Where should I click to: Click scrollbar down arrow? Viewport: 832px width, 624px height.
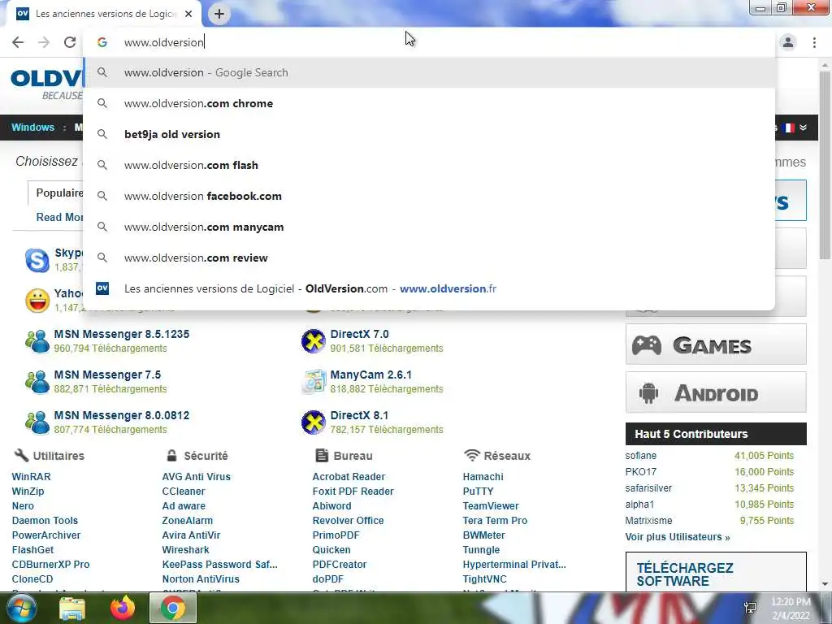pyautogui.click(x=825, y=584)
